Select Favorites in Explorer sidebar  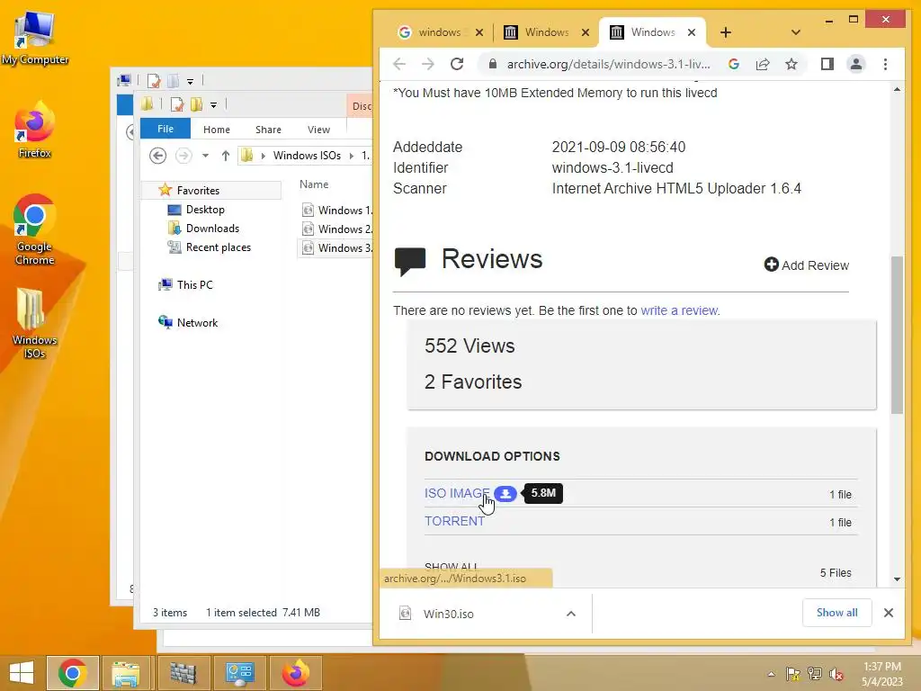(x=198, y=191)
